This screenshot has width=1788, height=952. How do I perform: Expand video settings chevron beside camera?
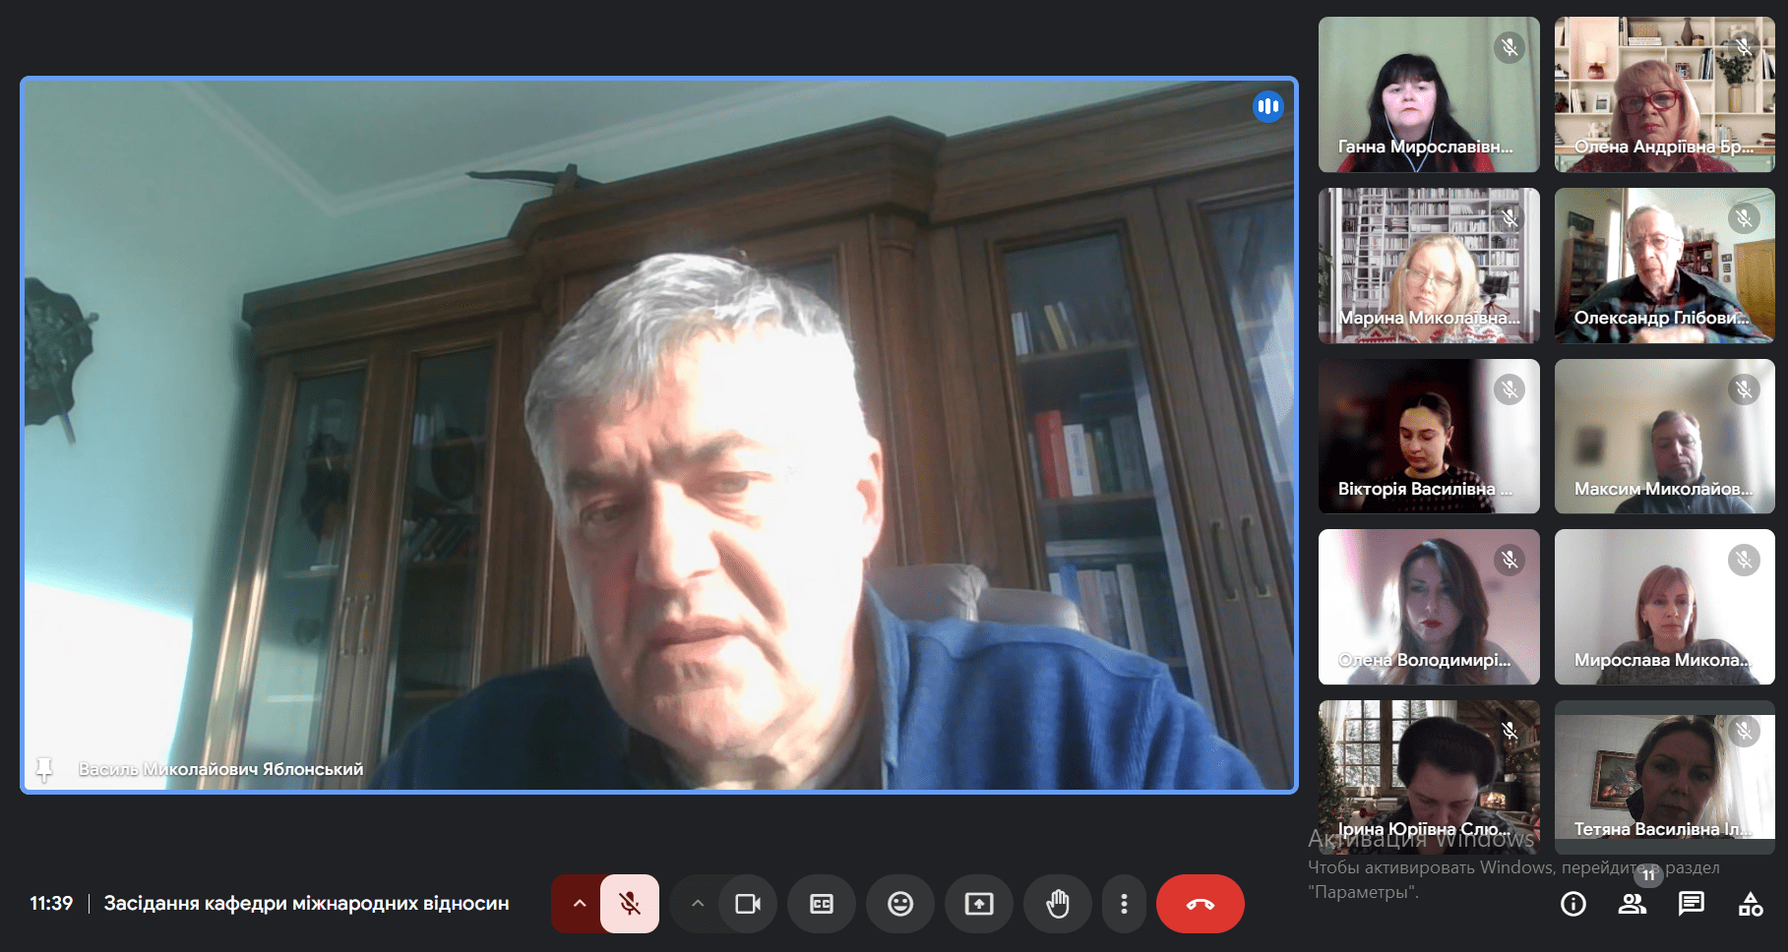tap(698, 904)
